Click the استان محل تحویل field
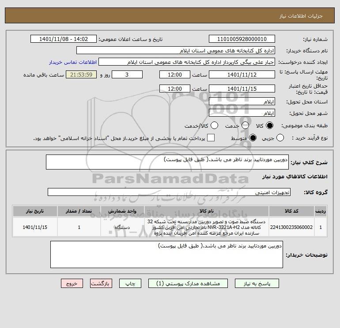This screenshot has height=328, width=340. pos(242,101)
